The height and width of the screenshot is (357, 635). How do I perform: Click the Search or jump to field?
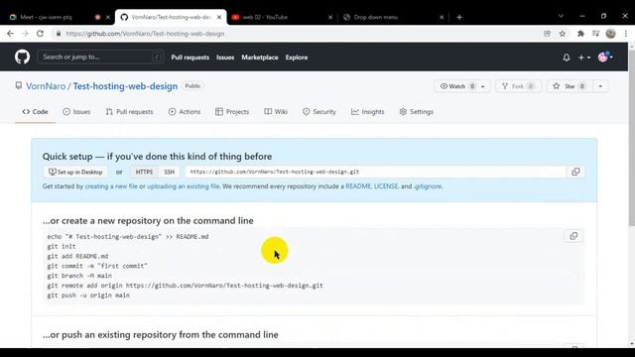[x=100, y=58]
